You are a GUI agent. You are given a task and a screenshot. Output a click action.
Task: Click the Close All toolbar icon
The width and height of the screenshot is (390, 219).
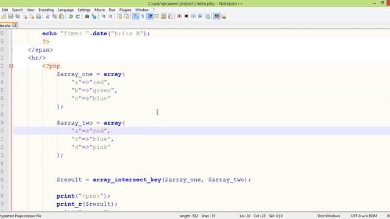(32, 16)
